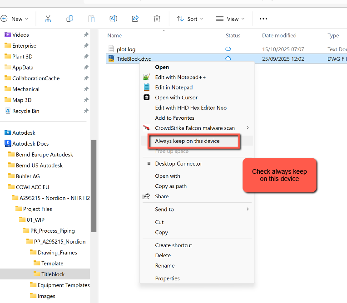Select the plot.log file
This screenshot has width=347, height=303.
126,49
